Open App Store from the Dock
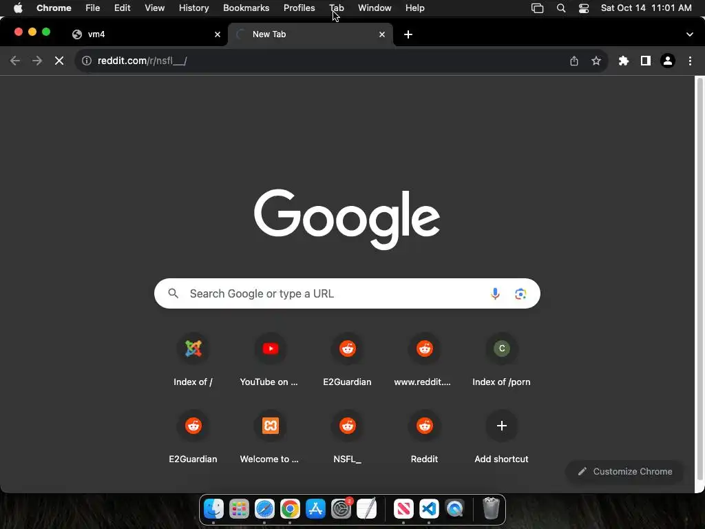 [315, 509]
